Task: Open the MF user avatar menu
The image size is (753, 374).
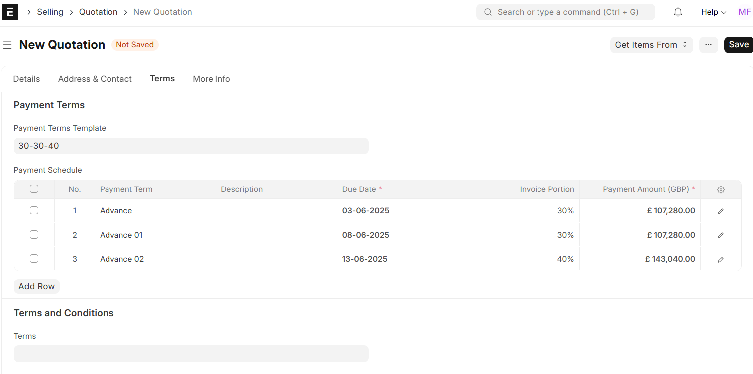Action: [744, 12]
